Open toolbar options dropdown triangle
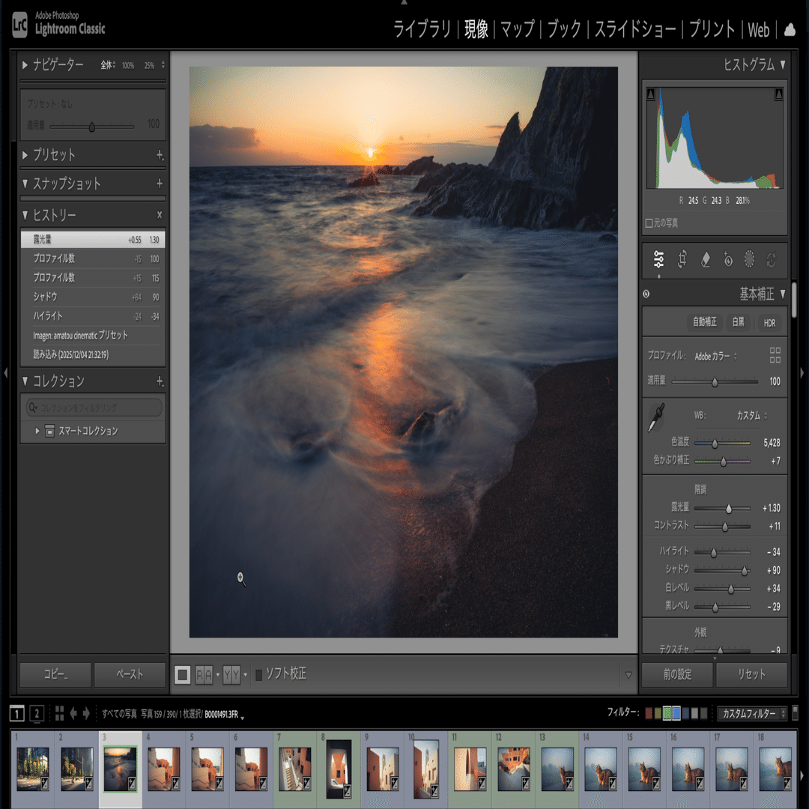 click(628, 675)
